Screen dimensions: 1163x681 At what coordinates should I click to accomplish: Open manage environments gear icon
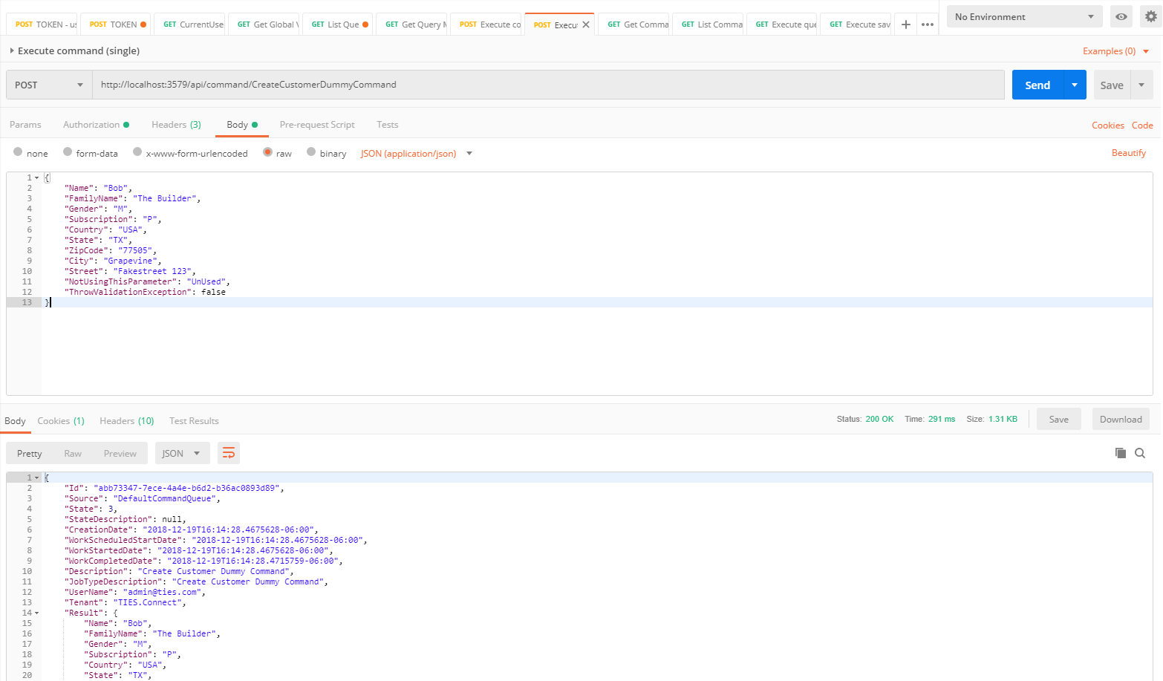(x=1150, y=16)
